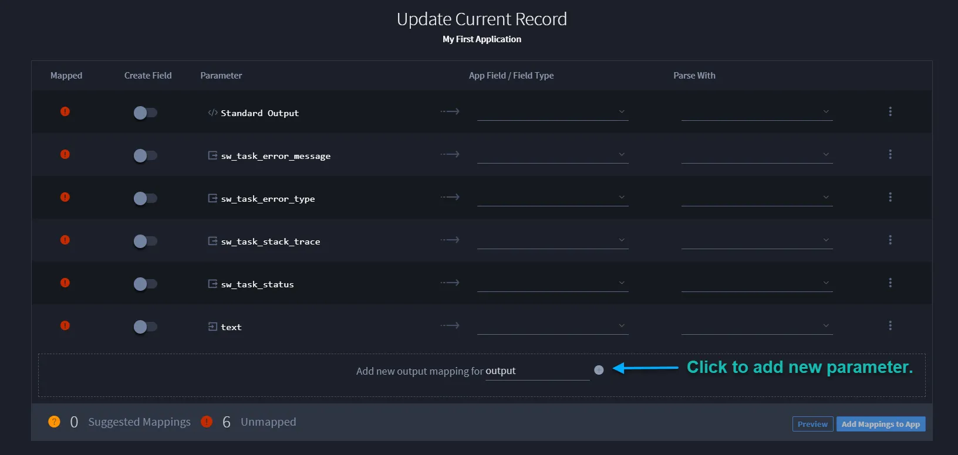Screen dimensions: 958x455
Task: Click unmapped warning icon for sw_task_status
Action: [x=65, y=283]
